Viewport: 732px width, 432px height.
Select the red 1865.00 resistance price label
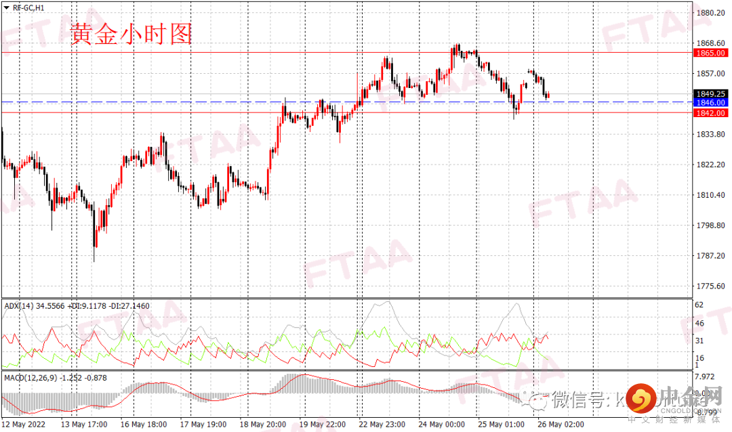point(710,53)
